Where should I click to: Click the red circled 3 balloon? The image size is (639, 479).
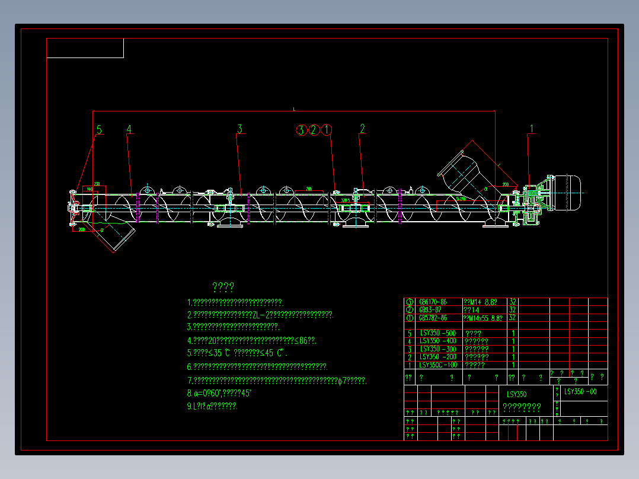point(301,130)
